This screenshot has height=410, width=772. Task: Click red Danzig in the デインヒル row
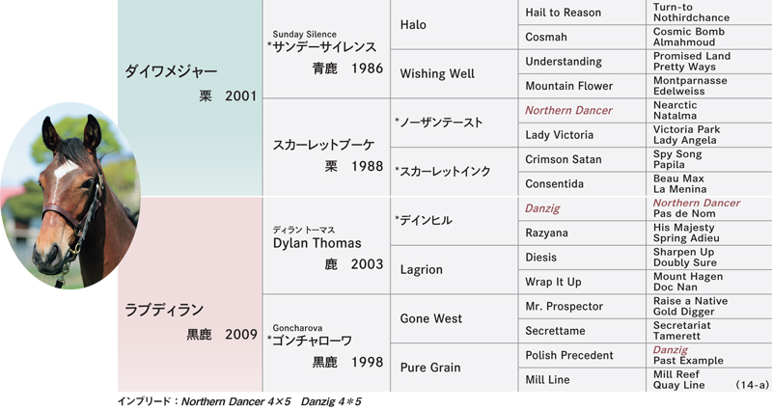(x=542, y=208)
